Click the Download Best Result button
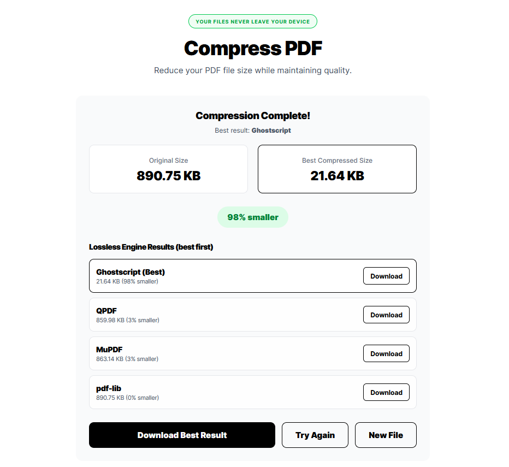Screen dimensions: 509x467 pyautogui.click(x=182, y=435)
